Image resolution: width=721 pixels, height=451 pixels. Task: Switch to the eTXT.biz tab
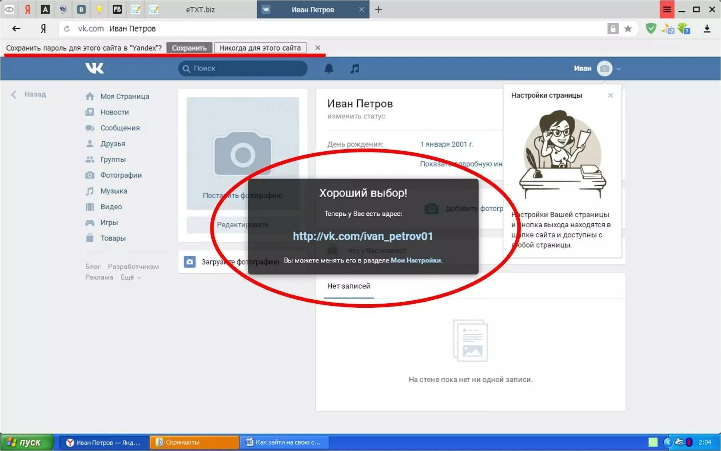click(x=200, y=10)
